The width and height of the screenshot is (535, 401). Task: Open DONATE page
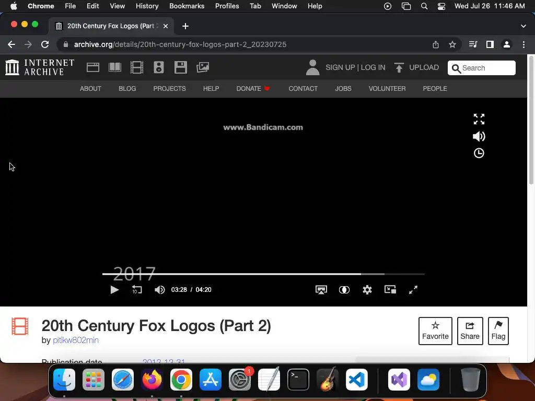253,89
